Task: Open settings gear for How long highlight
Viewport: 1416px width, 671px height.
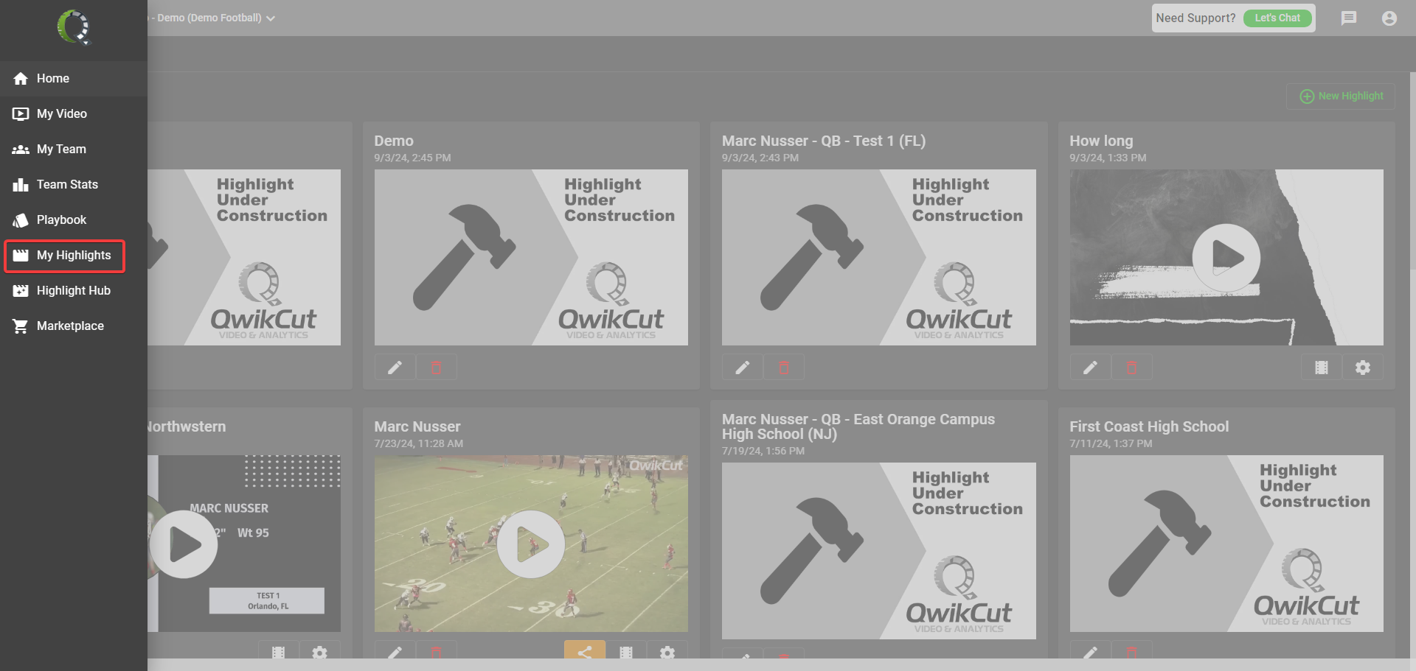Action: pyautogui.click(x=1363, y=367)
